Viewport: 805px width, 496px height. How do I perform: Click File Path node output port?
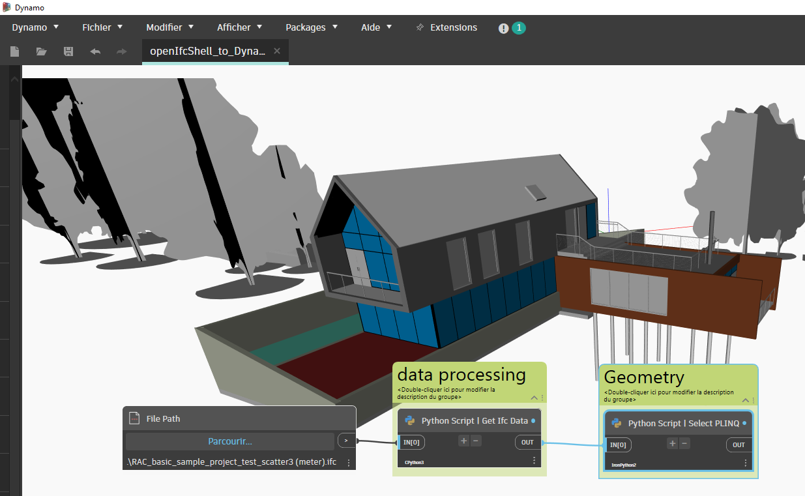click(346, 441)
